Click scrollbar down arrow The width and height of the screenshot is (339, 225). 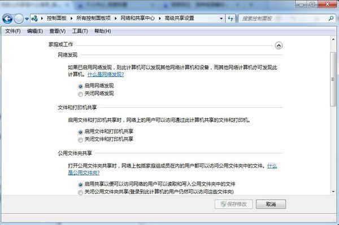coord(333,191)
